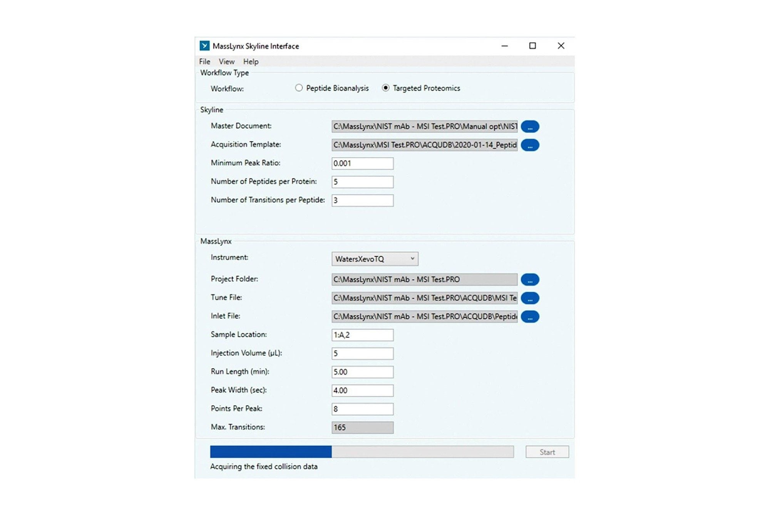Click the Tune File path field

coord(425,298)
